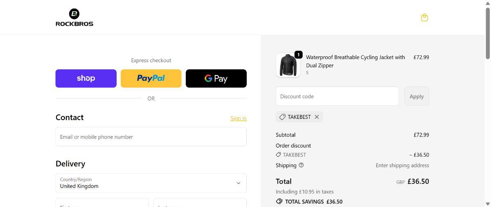This screenshot has width=491, height=207.
Task: Pay with Shop express checkout
Action: point(86,78)
